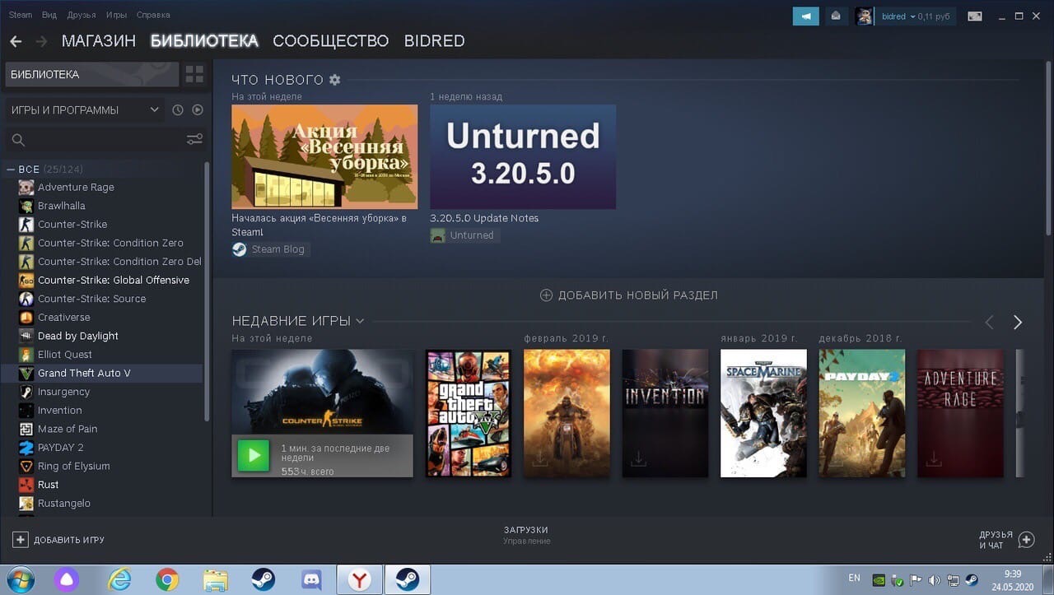Show ready-to-play games filter icon
This screenshot has width=1054, height=595.
point(198,110)
